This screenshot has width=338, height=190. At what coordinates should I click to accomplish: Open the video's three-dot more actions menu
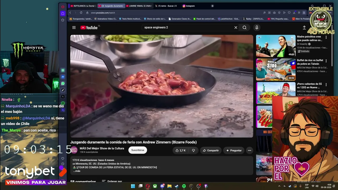point(250,150)
